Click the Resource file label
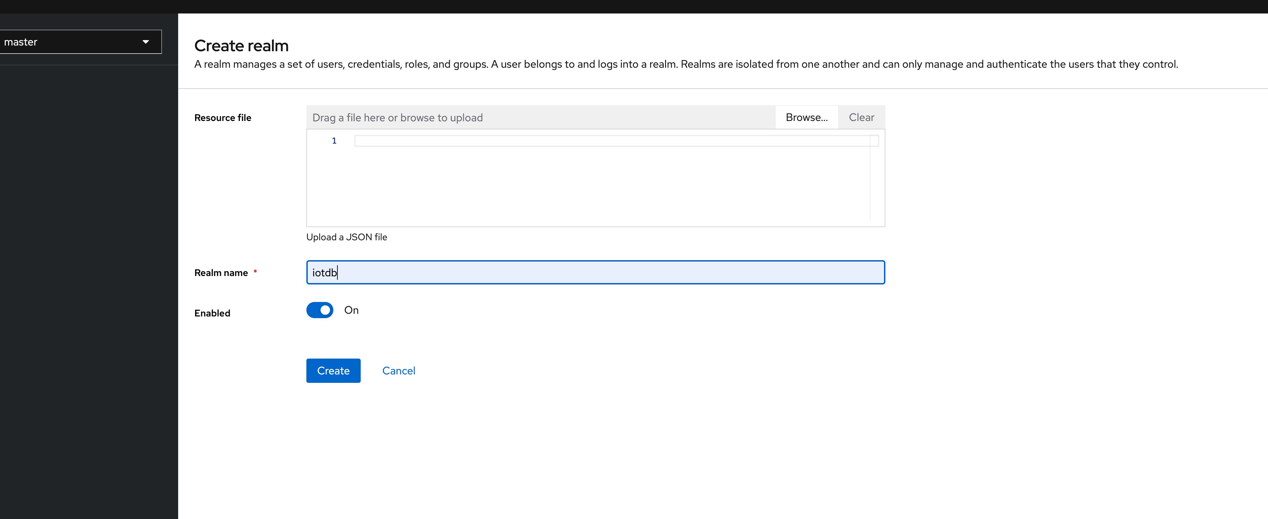 tap(222, 118)
